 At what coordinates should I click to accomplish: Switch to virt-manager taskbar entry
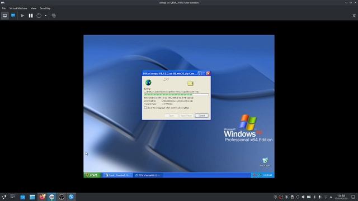point(52,197)
